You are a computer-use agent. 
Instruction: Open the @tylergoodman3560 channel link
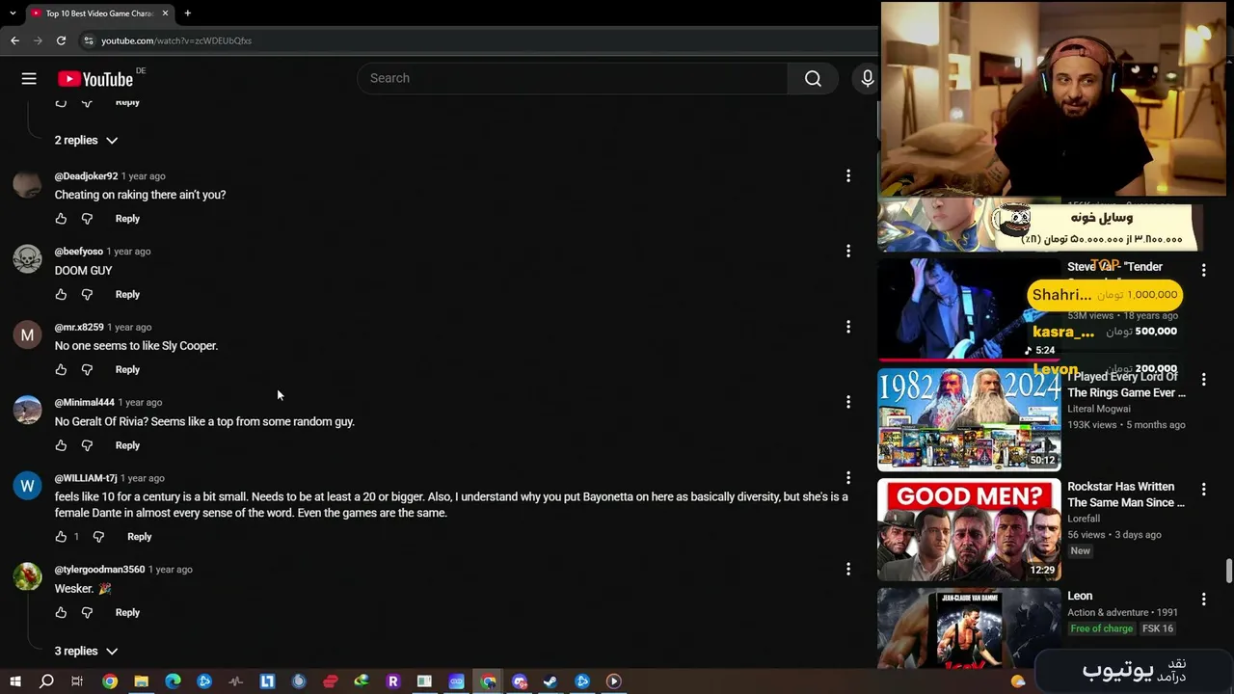click(99, 570)
